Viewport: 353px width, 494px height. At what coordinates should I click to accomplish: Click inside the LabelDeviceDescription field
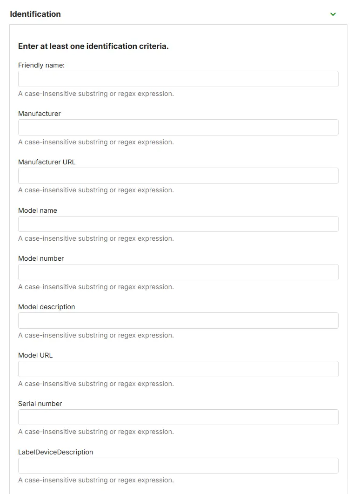coord(178,466)
